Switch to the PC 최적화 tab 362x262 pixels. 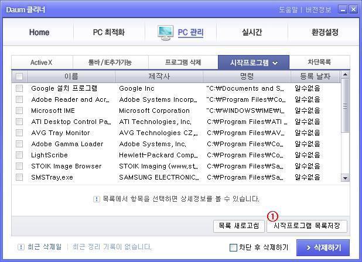[109, 32]
